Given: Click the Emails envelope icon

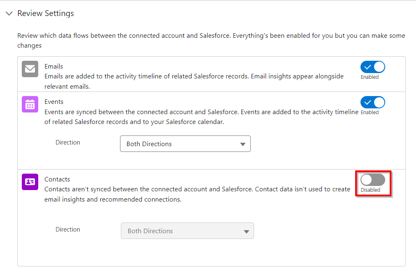Looking at the screenshot, I should [30, 69].
